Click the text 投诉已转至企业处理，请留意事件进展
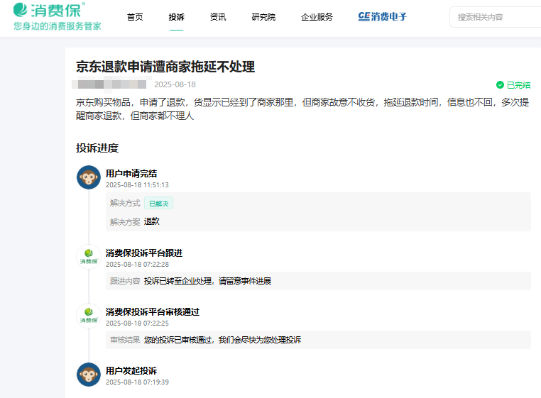This screenshot has height=398, width=541. 208,281
